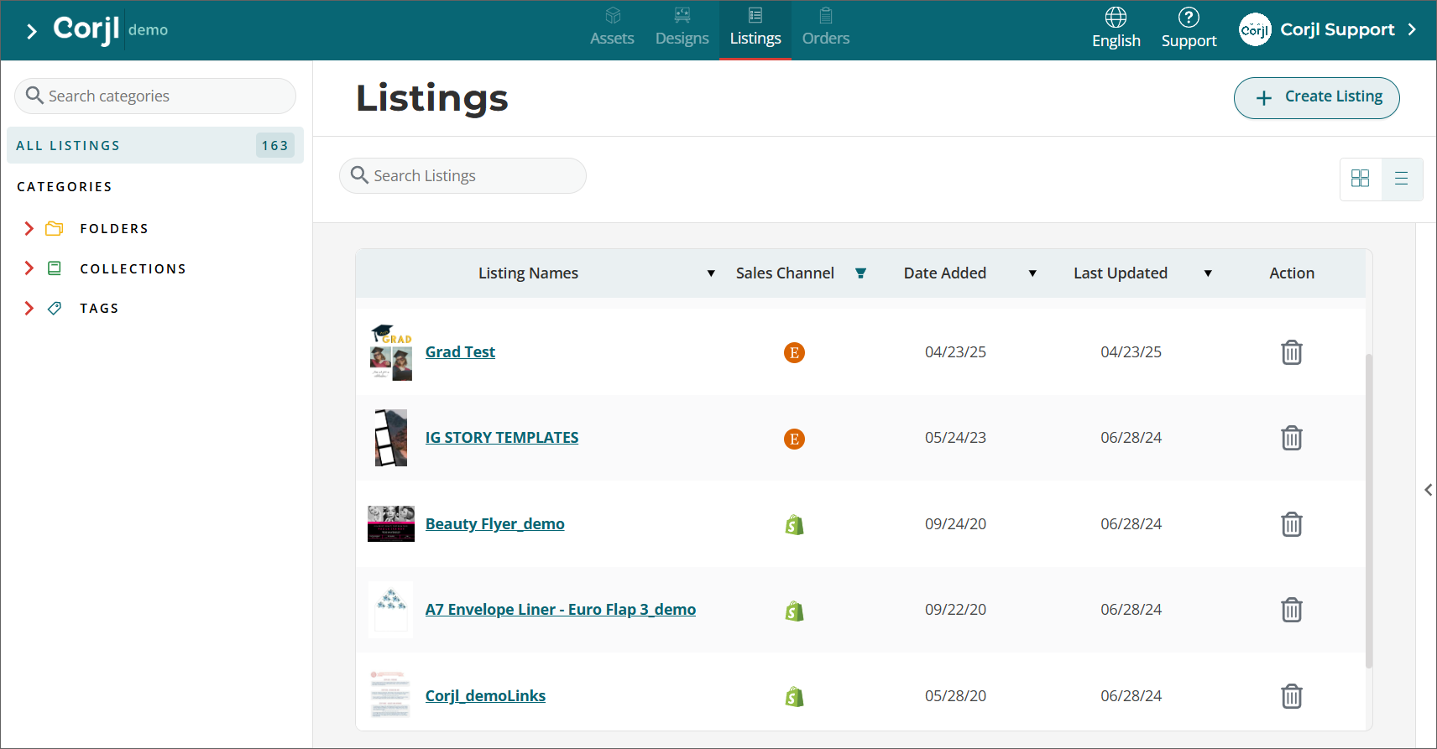Sort by Listing Names dropdown arrow
1437x749 pixels.
point(711,273)
